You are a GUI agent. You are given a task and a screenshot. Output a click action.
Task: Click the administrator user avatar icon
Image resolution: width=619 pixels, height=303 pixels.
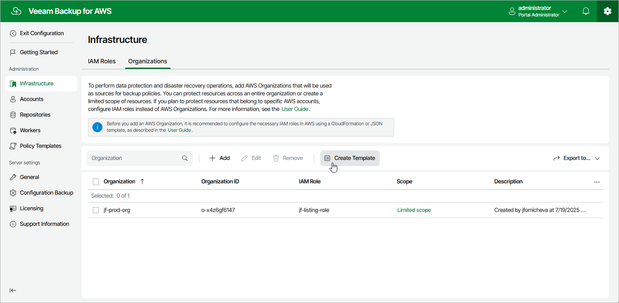512,12
